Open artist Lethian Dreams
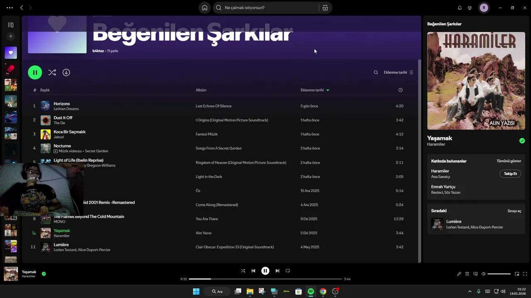 point(66,109)
